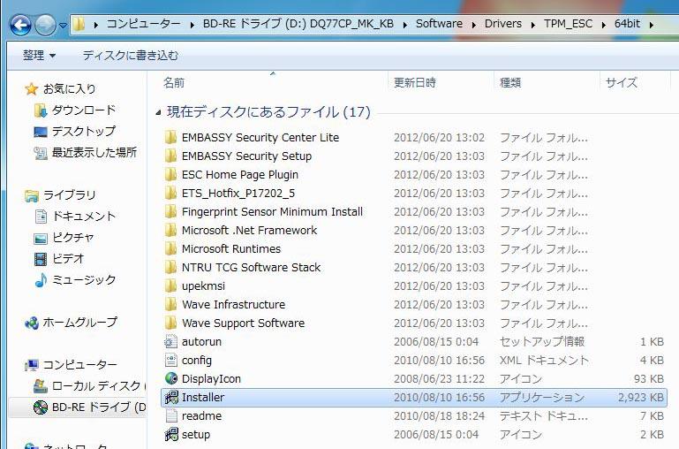
Task: Expand arrow after TPM_ESC in breadcrumb
Action: 604,25
